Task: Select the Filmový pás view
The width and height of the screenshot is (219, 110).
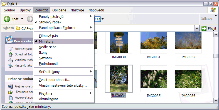Action: (x=63, y=36)
